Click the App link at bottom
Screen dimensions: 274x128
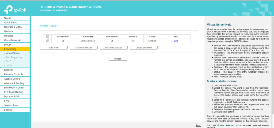[198, 125]
